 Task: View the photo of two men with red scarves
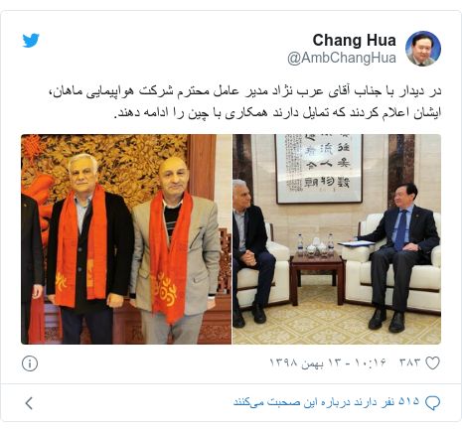tap(126, 239)
